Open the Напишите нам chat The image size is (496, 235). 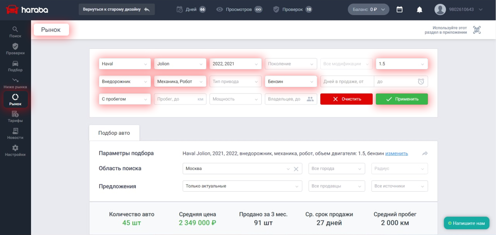click(467, 223)
